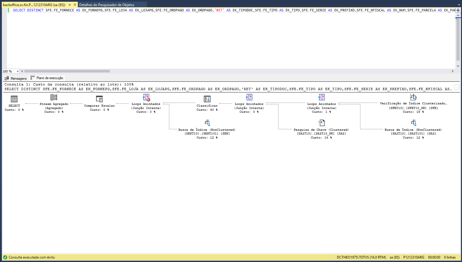Select the SELECT operator icon in plan
462x262 pixels.
(x=14, y=99)
